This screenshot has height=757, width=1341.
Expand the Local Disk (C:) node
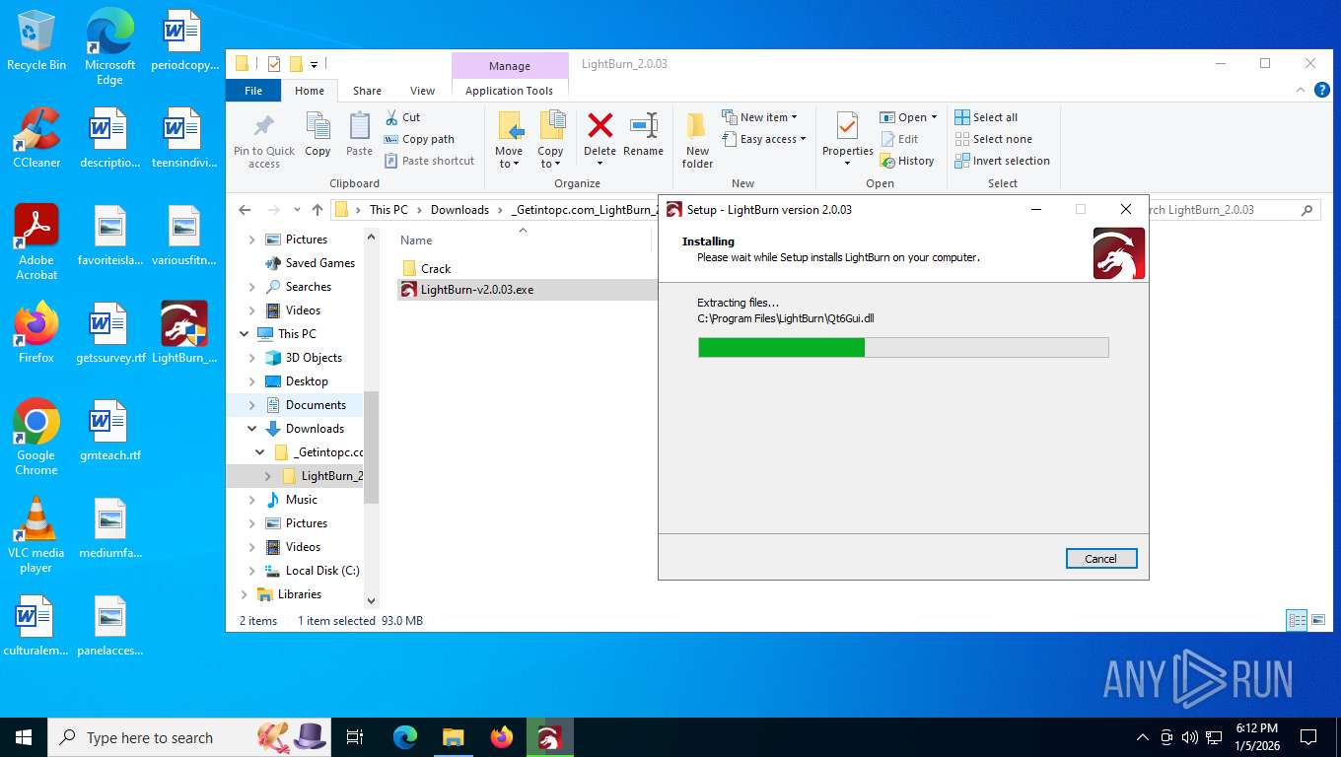(252, 571)
